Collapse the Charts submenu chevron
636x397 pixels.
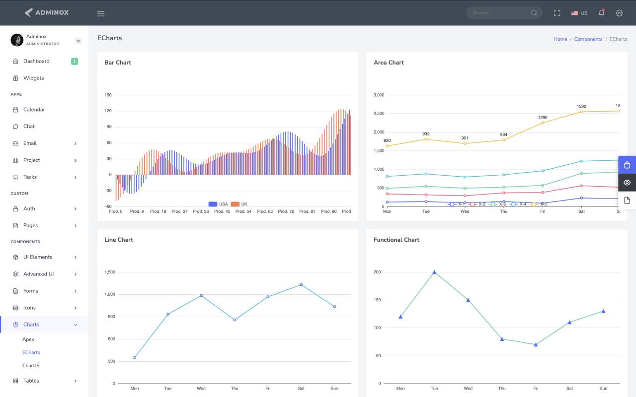coord(76,325)
